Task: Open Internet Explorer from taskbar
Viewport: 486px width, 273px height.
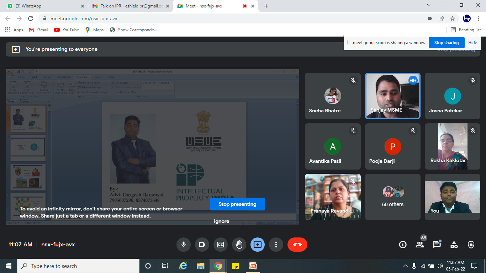Action: tap(183, 266)
